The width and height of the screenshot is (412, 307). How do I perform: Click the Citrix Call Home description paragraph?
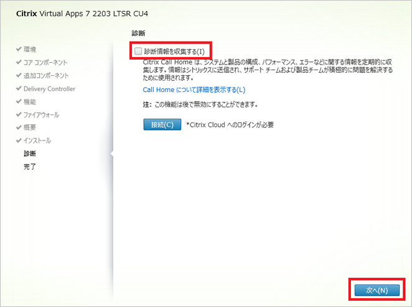pos(268,70)
